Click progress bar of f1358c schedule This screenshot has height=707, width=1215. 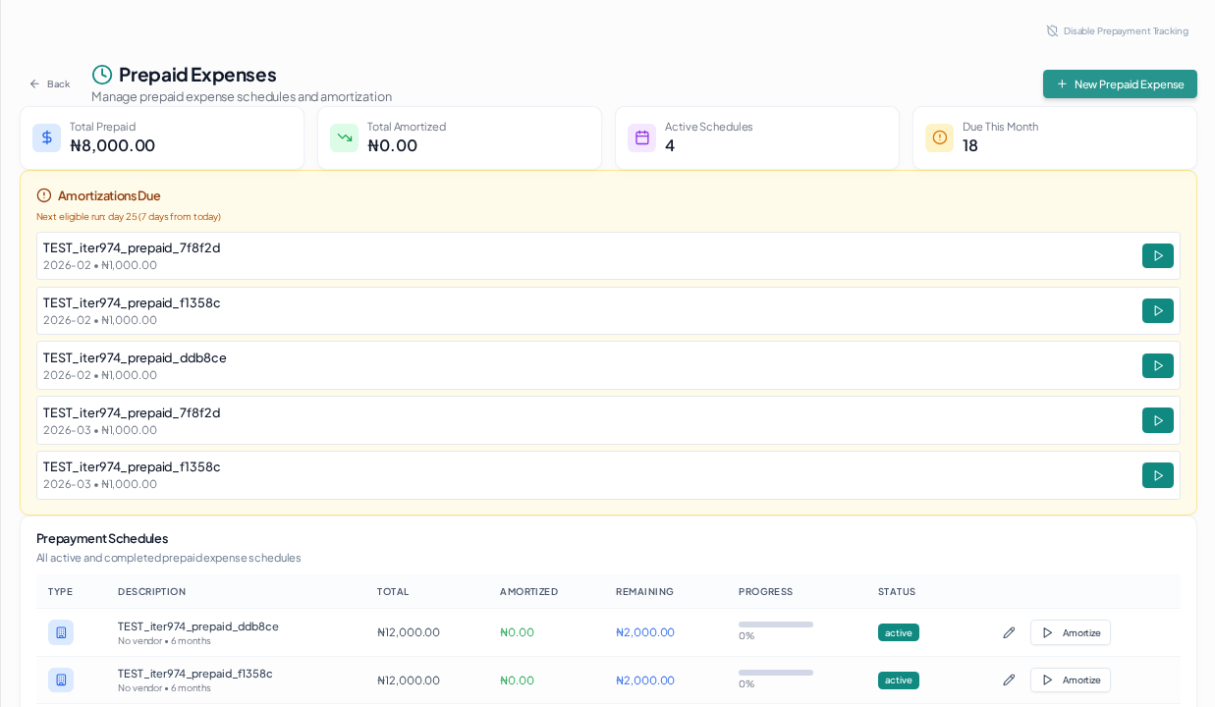776,673
